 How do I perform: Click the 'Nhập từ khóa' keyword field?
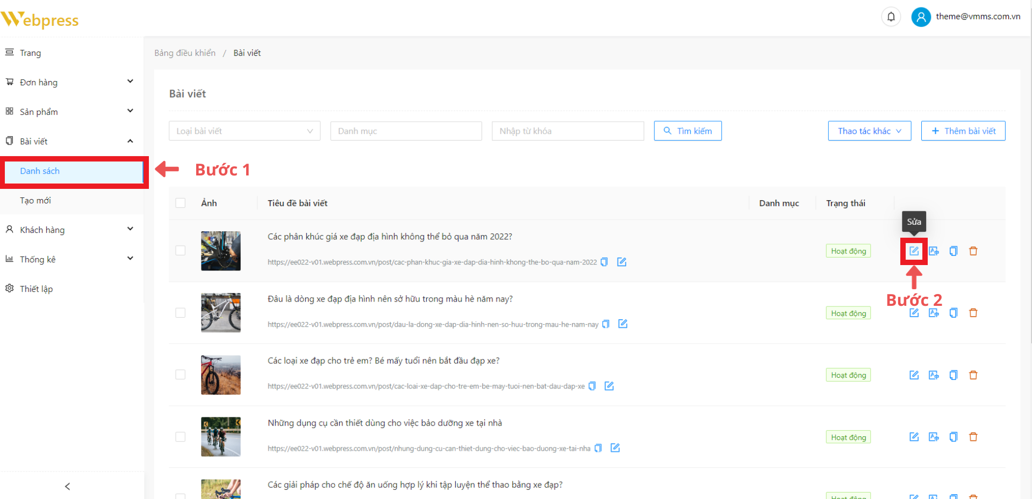point(568,131)
